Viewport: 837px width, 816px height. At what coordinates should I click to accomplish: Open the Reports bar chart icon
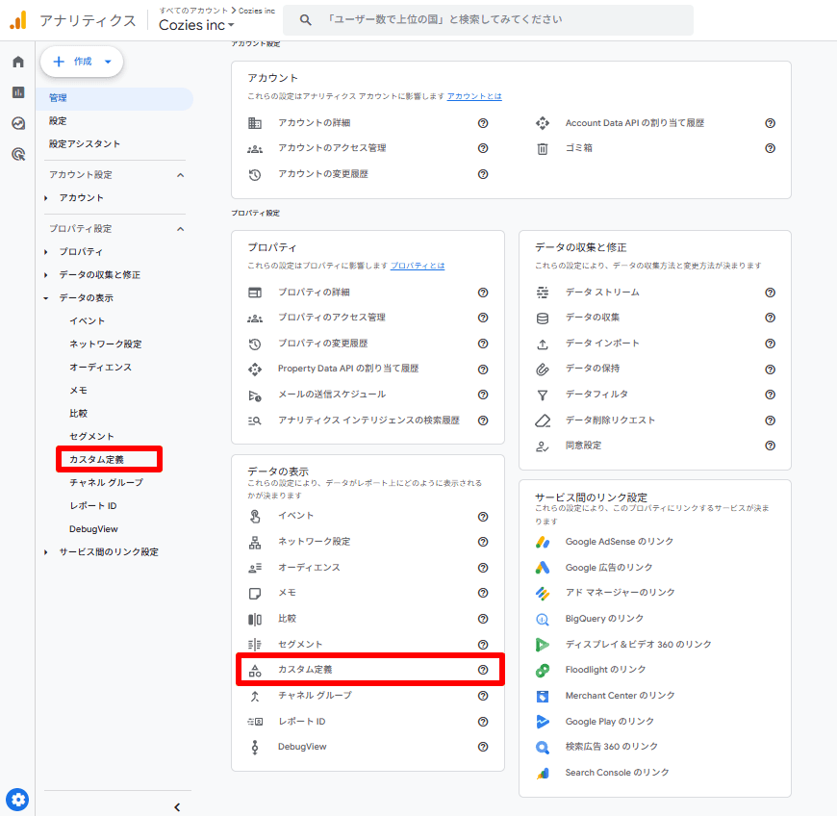[x=18, y=92]
